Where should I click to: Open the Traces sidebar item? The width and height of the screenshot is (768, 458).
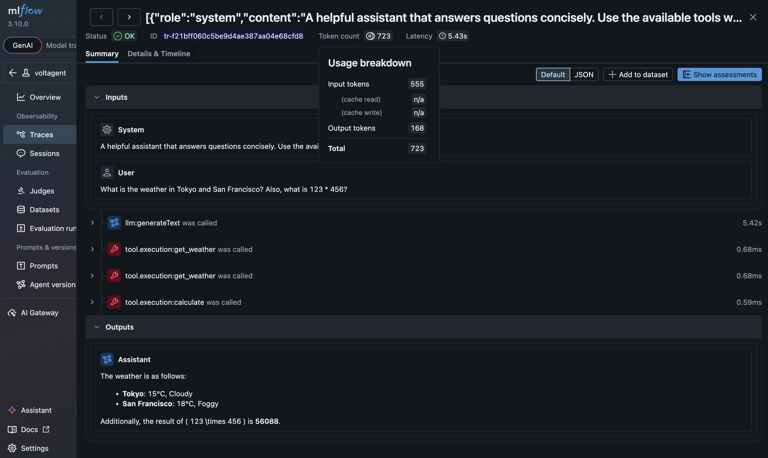click(41, 134)
